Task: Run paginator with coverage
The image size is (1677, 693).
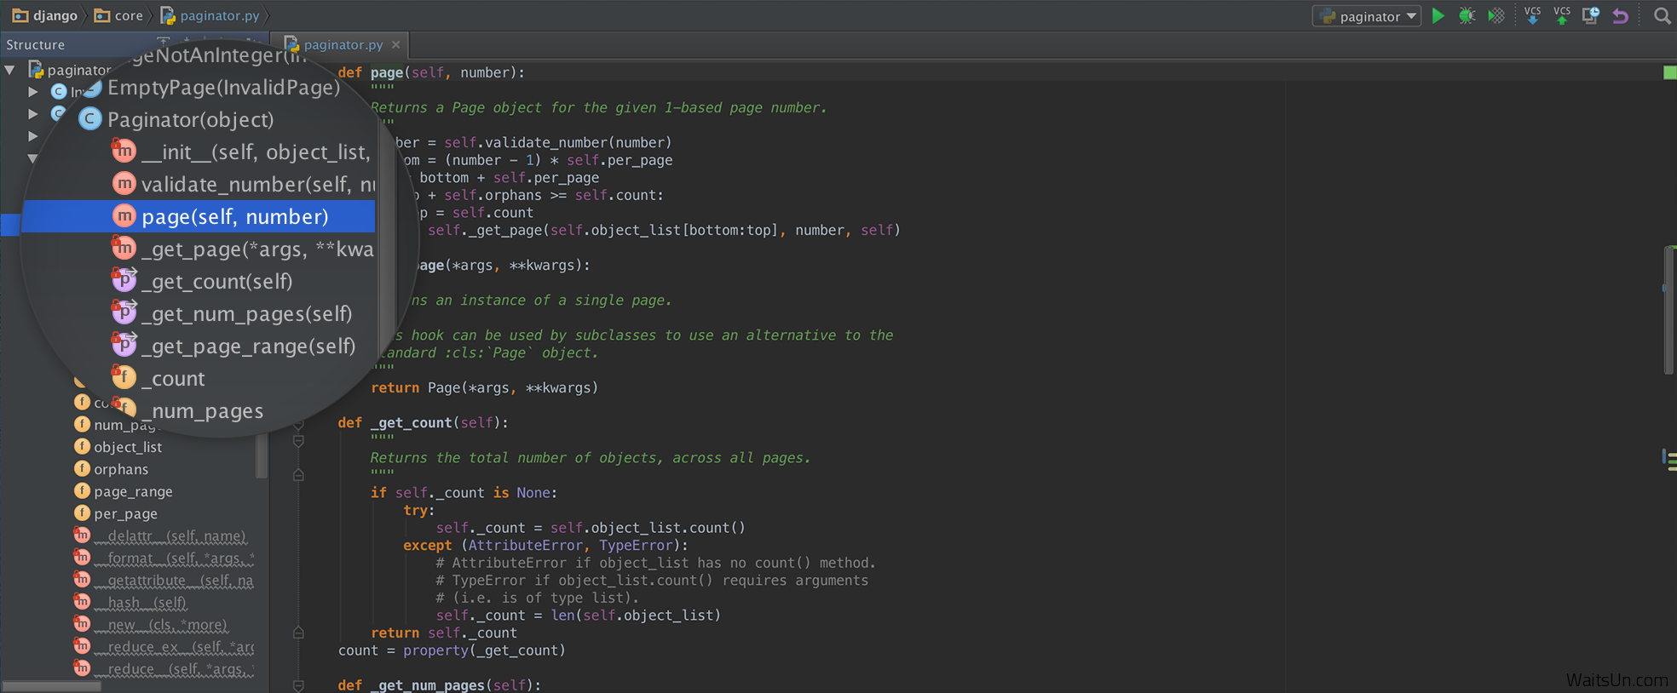Action: (1495, 16)
